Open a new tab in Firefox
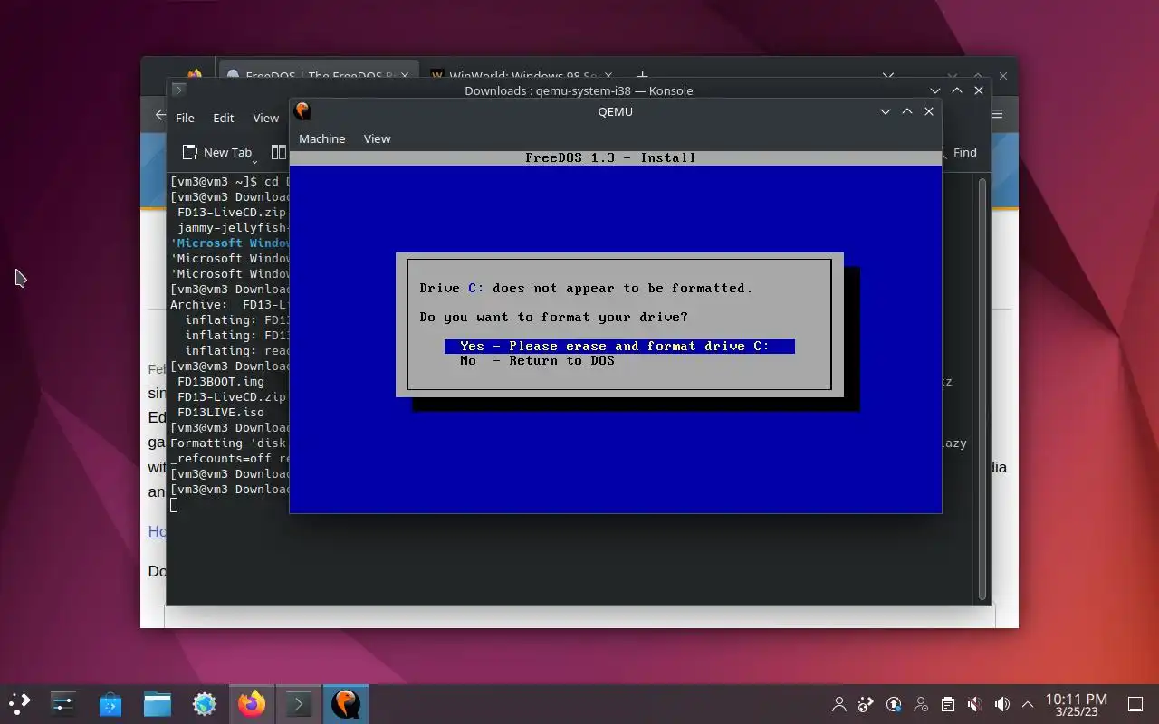This screenshot has width=1159, height=724. pos(641,76)
